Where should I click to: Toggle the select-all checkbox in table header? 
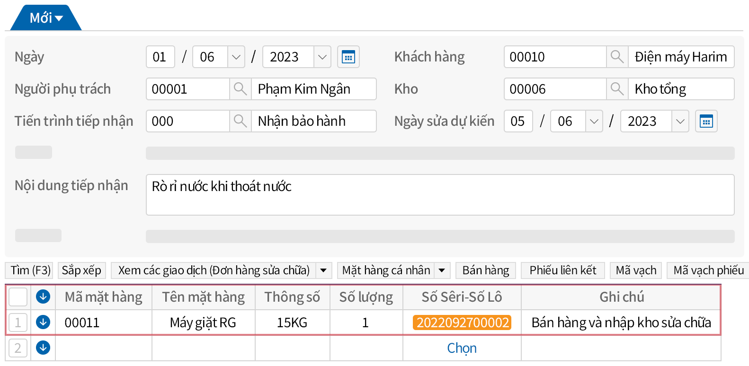tap(18, 297)
